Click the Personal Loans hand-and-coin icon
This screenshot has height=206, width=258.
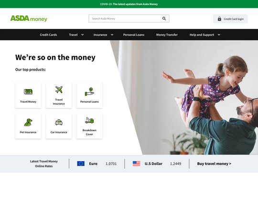[89, 92]
